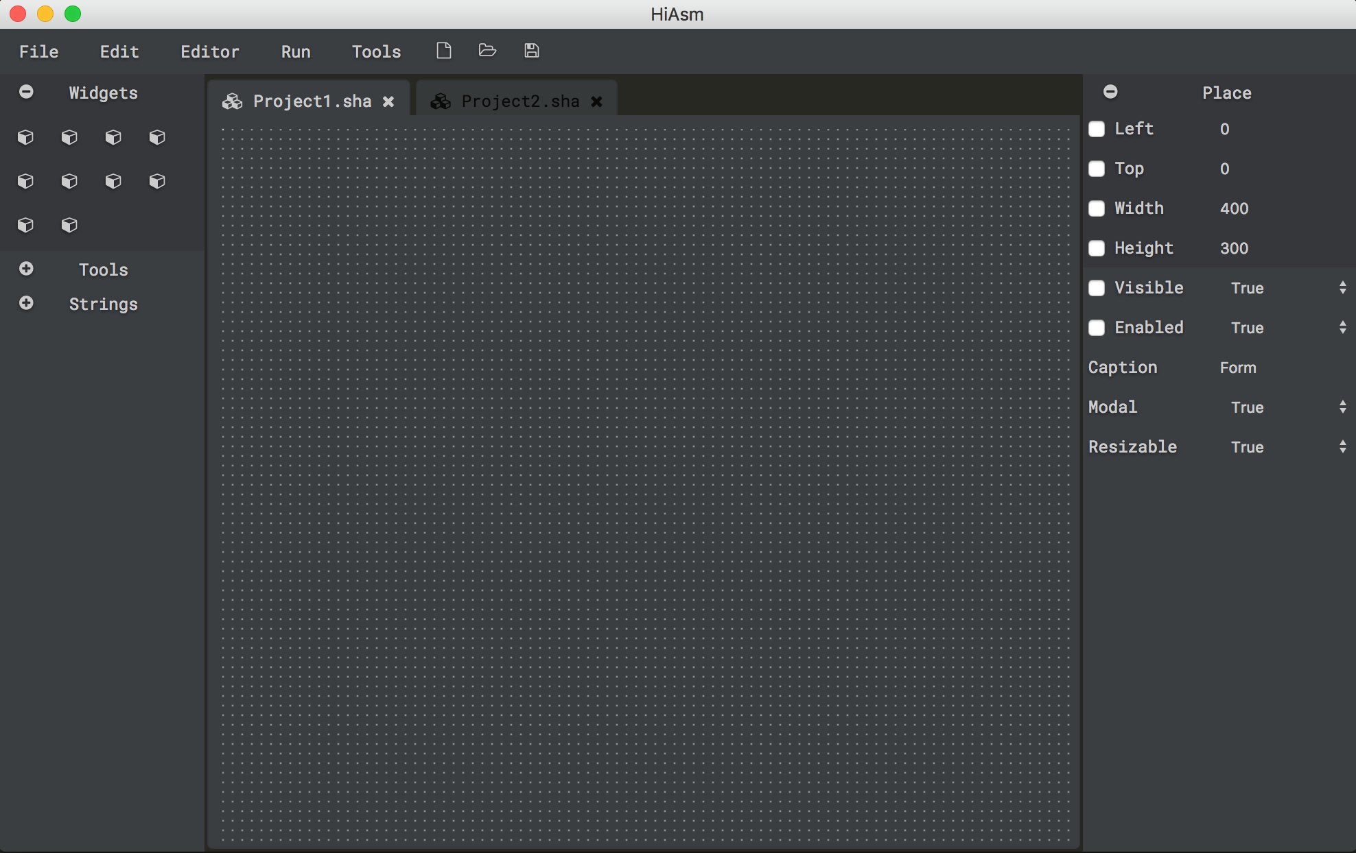Switch to the Project2.sha tab
The width and height of the screenshot is (1356, 853).
point(519,101)
